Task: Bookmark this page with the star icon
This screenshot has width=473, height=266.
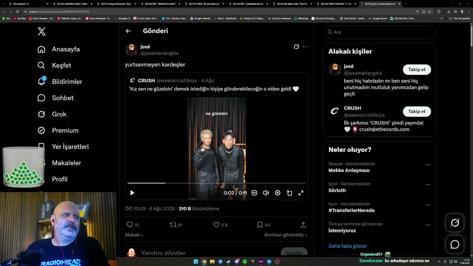Action: pyautogui.click(x=429, y=11)
